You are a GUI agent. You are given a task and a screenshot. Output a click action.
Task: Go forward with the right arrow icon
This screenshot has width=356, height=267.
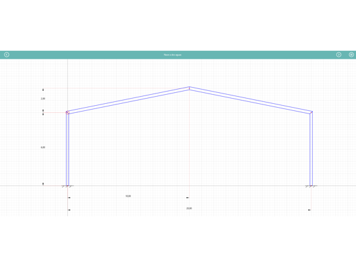click(x=339, y=55)
